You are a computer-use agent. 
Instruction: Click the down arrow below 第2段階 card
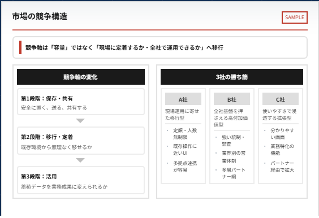pos(80,160)
